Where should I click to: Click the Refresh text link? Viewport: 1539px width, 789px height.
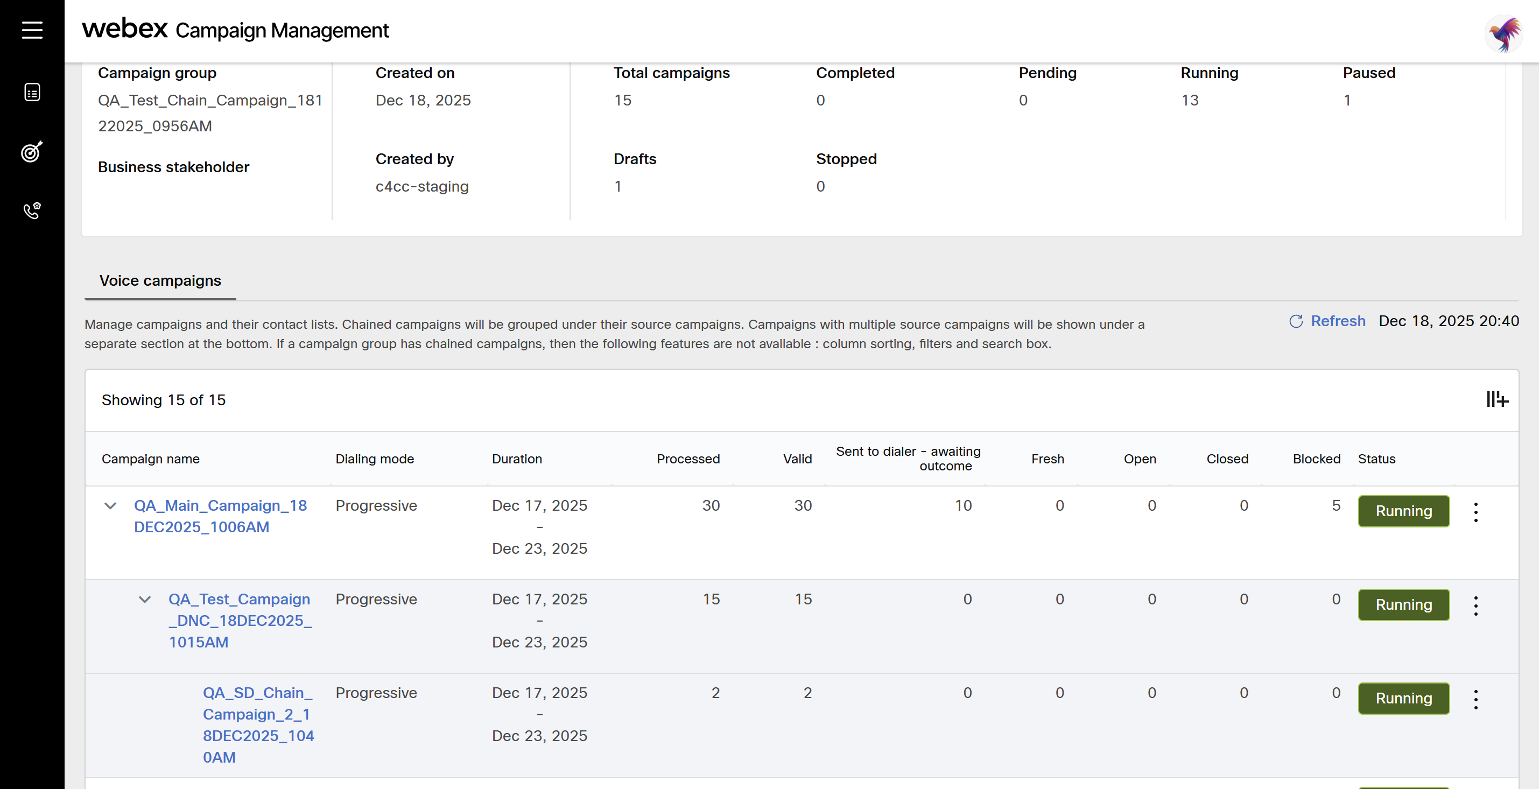1338,321
